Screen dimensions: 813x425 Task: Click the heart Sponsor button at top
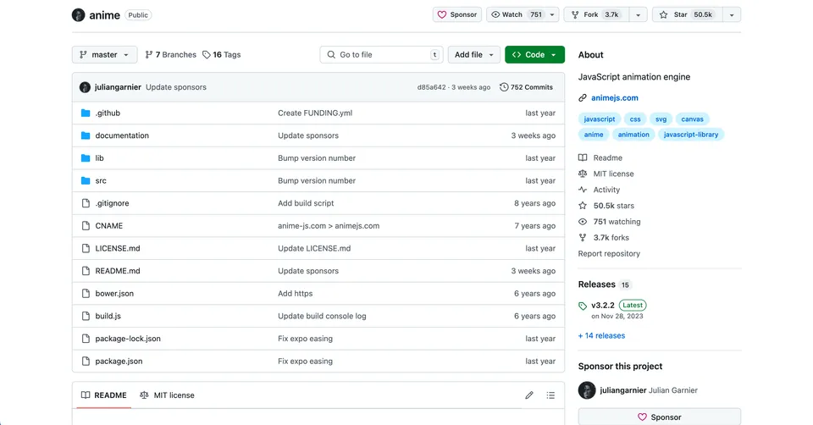[x=457, y=14]
